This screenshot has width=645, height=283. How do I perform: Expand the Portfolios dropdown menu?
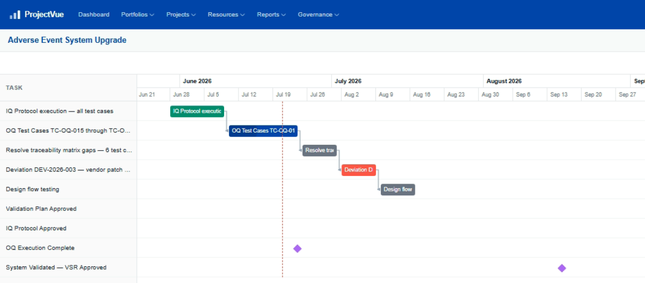click(x=137, y=14)
